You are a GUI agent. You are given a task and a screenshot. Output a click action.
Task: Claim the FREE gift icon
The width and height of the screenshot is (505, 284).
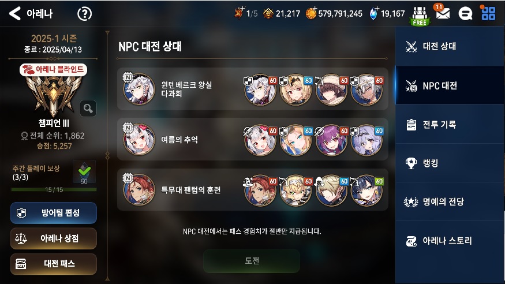(420, 16)
